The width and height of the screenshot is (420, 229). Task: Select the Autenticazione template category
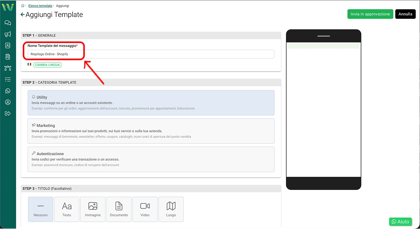tap(151, 159)
